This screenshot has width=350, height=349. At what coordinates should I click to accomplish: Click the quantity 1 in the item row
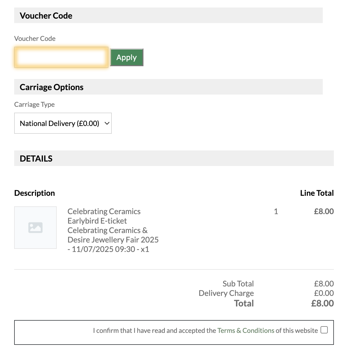(276, 211)
